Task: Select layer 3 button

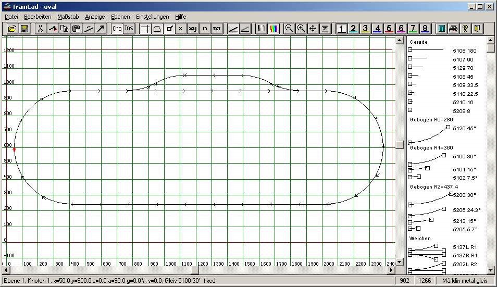Action: tap(365, 29)
